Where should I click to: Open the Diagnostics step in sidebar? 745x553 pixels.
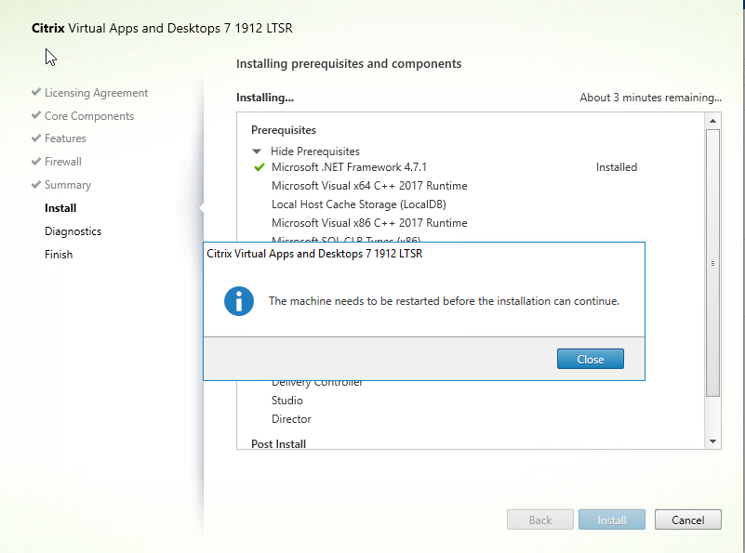coord(73,231)
